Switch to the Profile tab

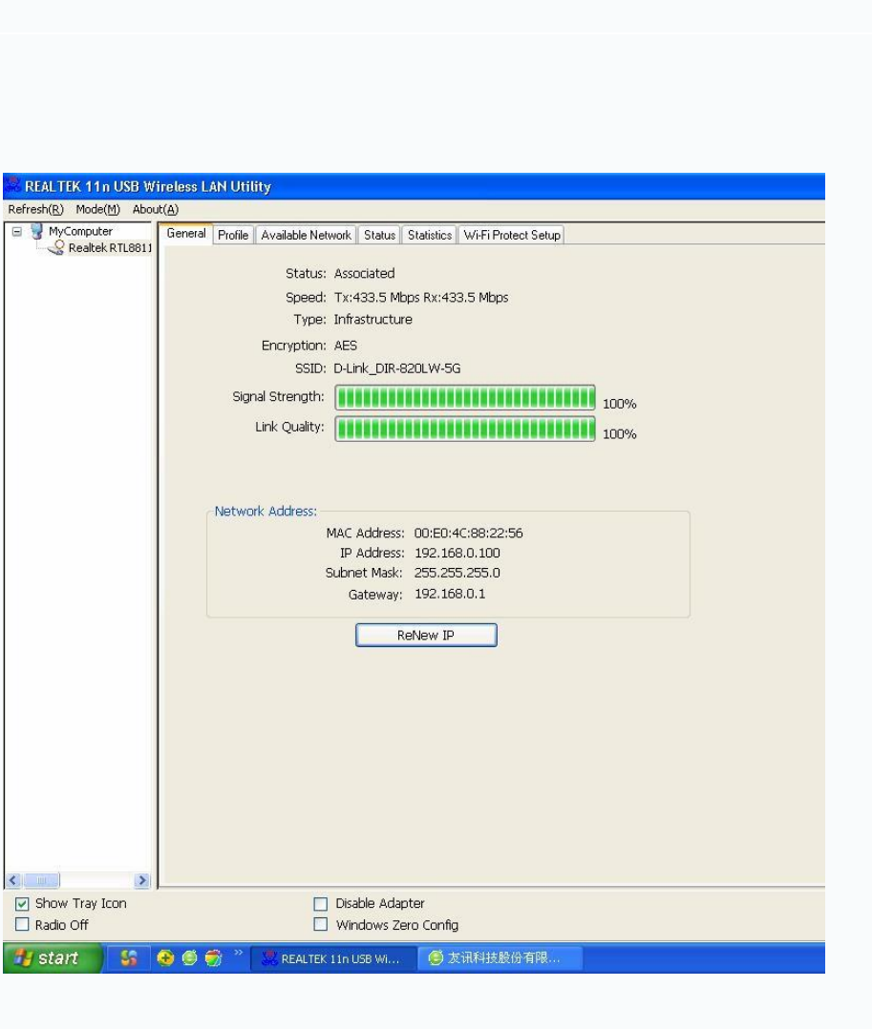coord(233,235)
